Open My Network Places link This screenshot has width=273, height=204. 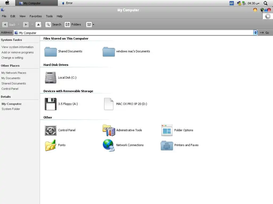point(14,73)
